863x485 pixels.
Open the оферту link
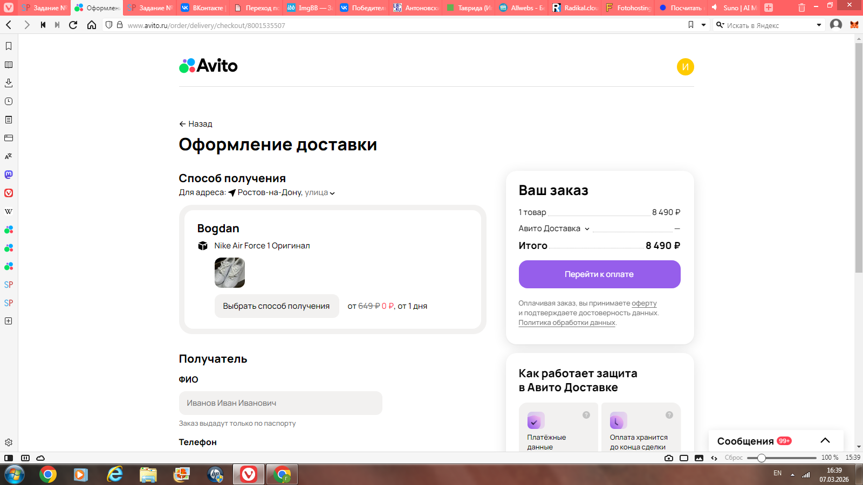point(644,303)
